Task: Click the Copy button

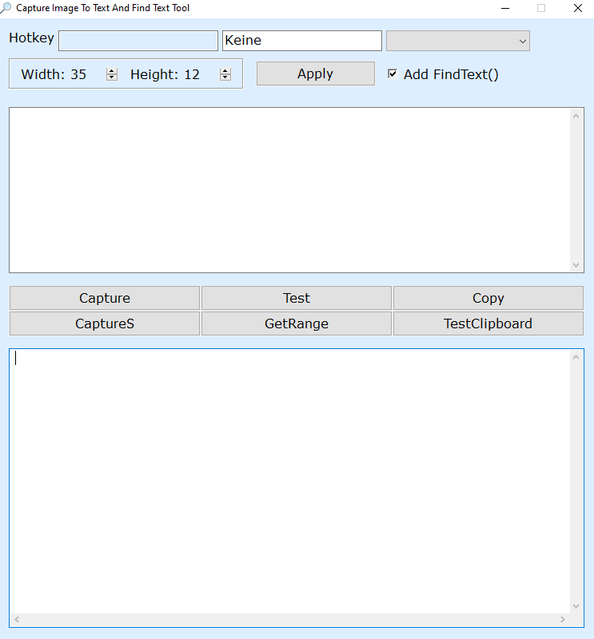Action: 488,298
